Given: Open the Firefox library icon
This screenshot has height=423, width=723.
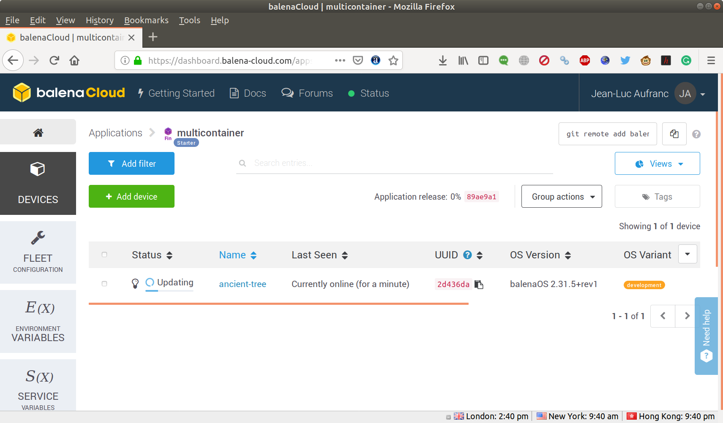Looking at the screenshot, I should pyautogui.click(x=463, y=60).
